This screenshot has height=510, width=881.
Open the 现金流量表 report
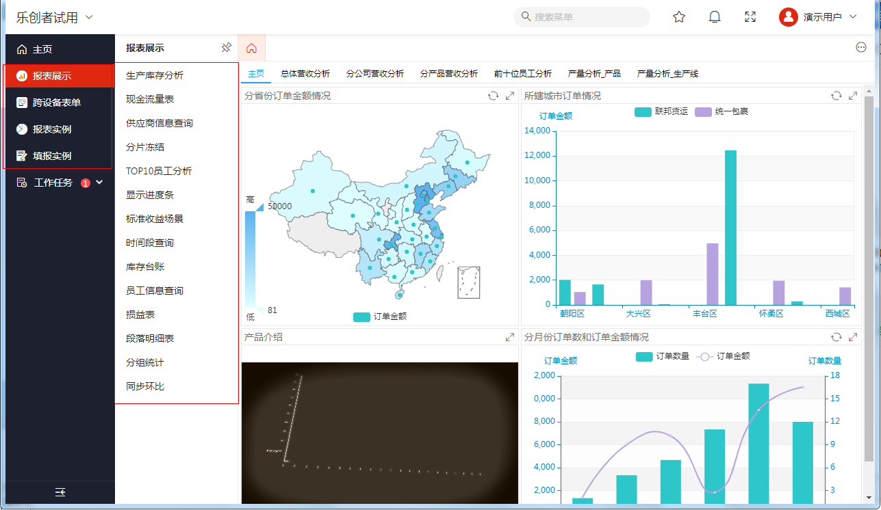[150, 99]
